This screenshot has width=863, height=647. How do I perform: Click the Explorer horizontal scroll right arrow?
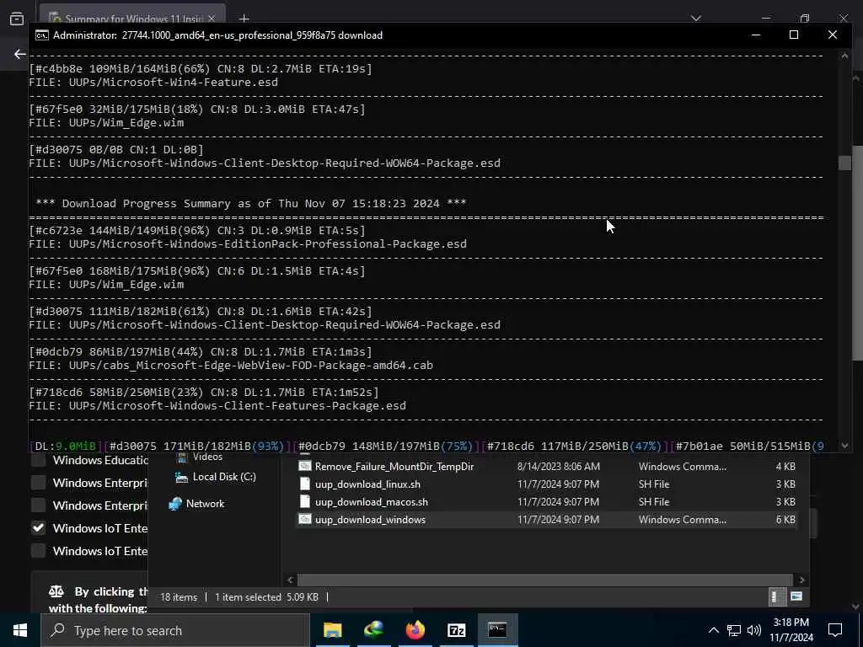coord(802,580)
